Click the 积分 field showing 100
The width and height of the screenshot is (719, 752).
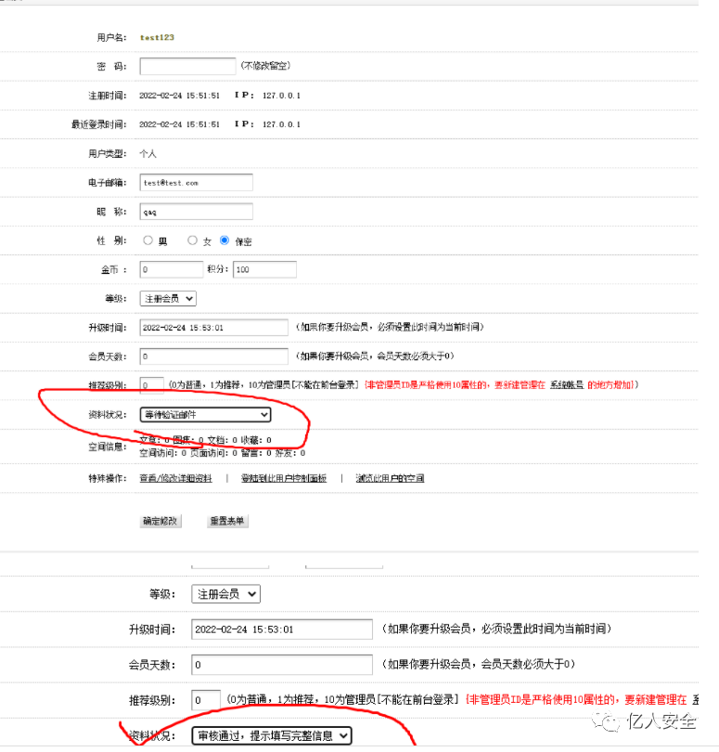(264, 269)
